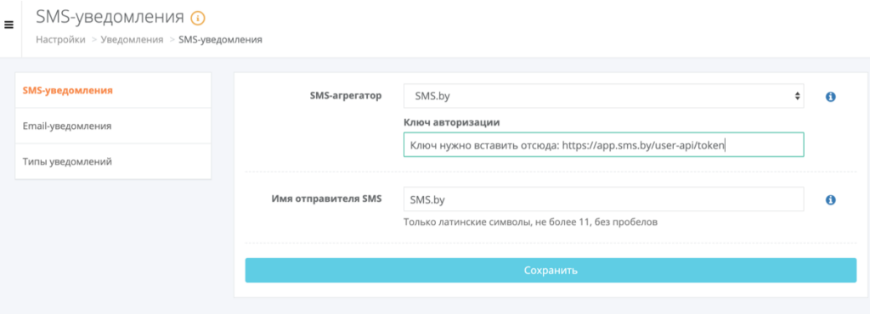Click hint text Только латинские символы

coord(531,222)
